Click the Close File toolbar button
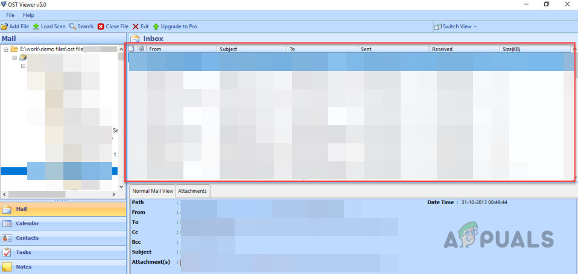 coord(113,26)
